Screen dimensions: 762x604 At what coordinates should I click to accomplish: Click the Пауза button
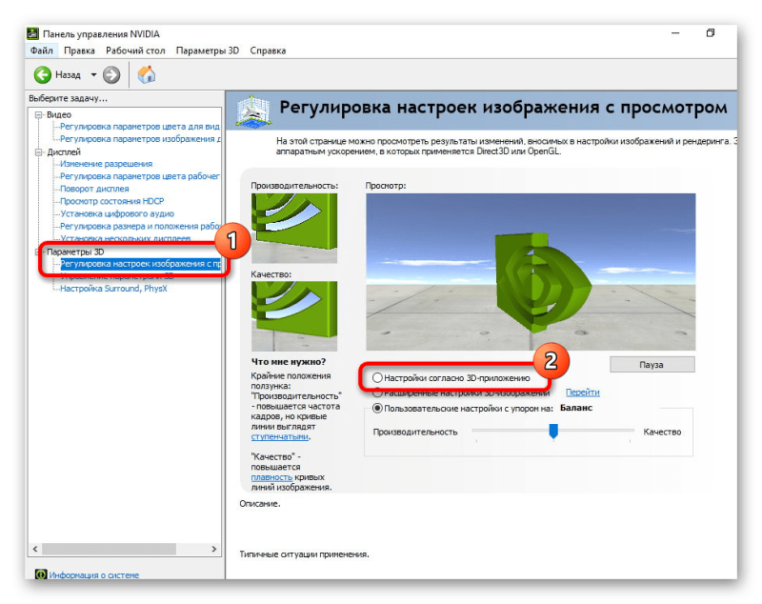click(x=652, y=365)
